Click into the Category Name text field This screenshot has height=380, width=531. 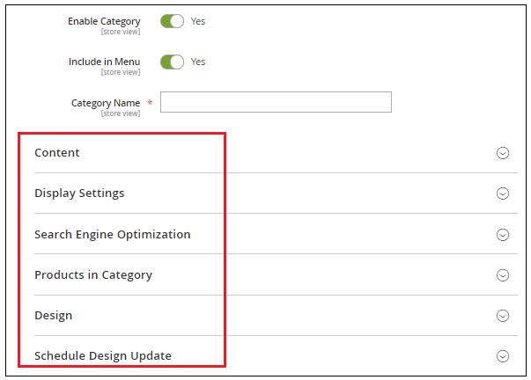(x=276, y=103)
